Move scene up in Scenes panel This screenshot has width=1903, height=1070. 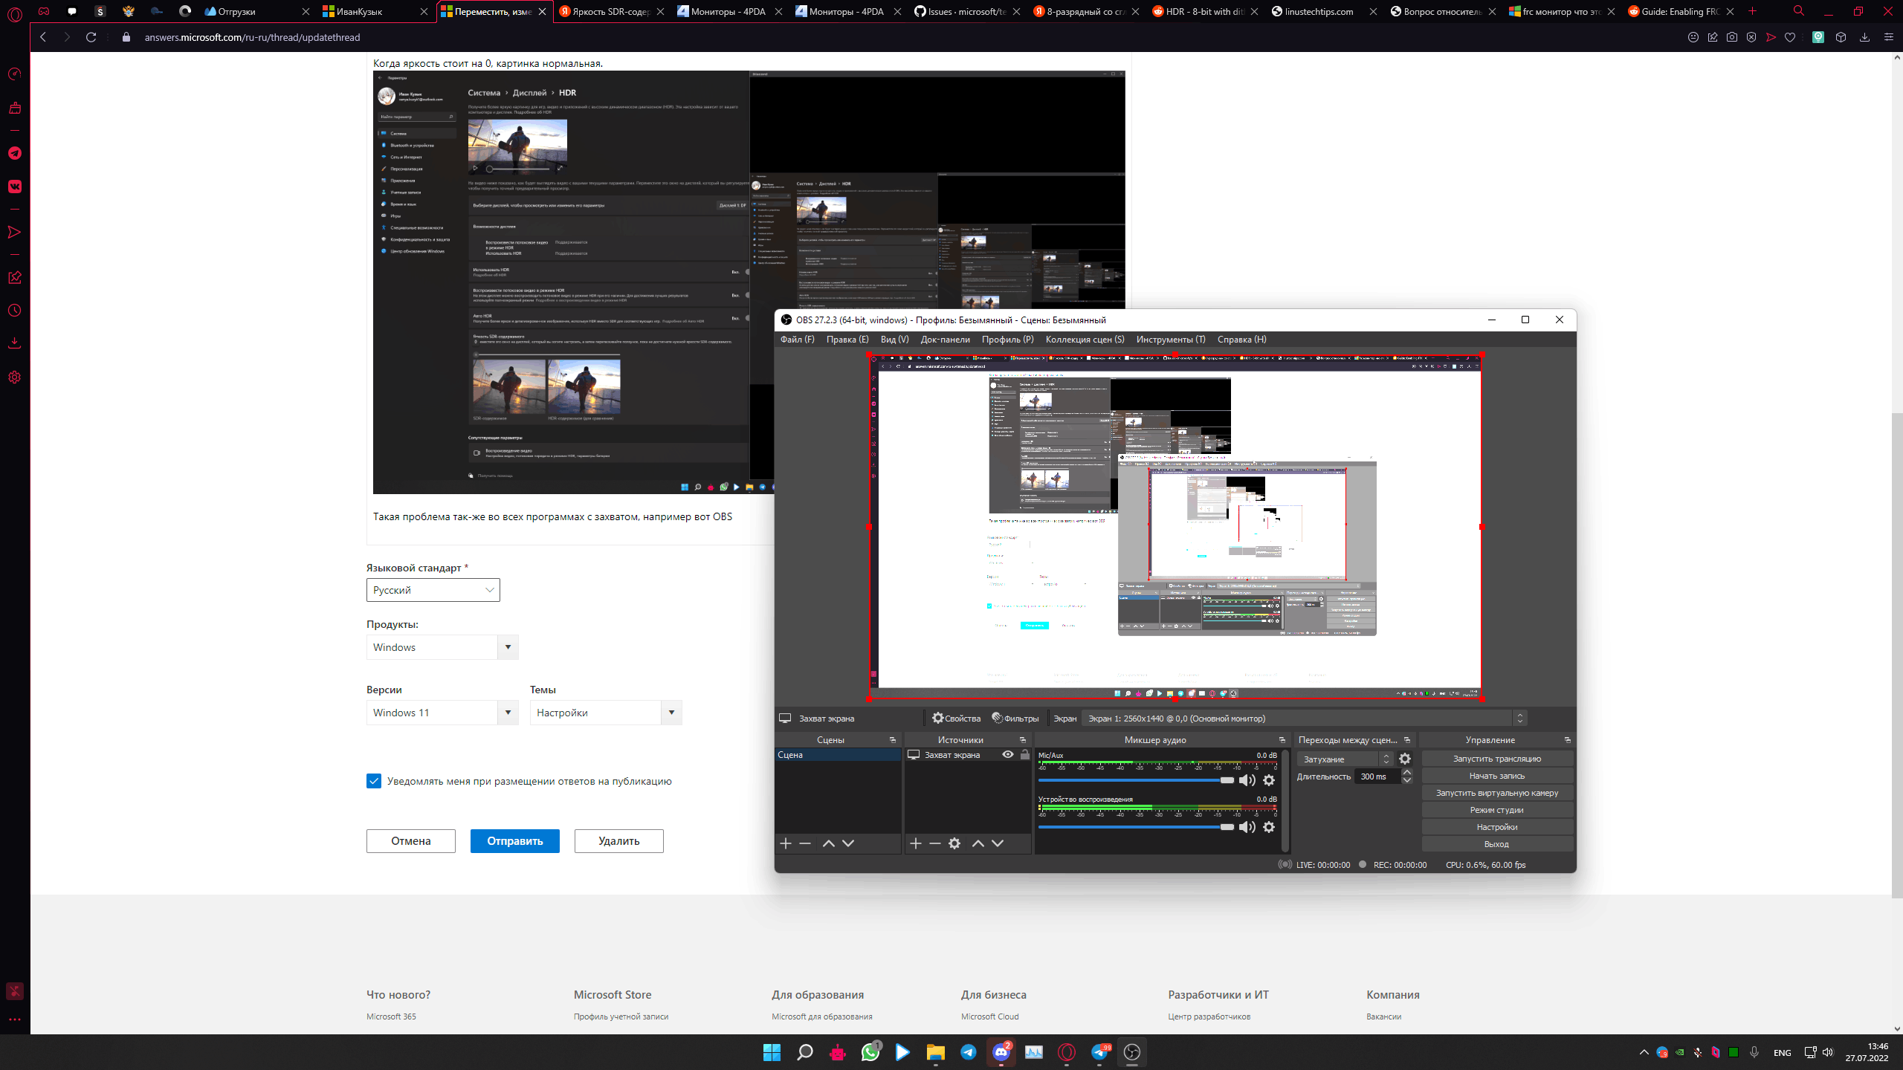tap(828, 843)
